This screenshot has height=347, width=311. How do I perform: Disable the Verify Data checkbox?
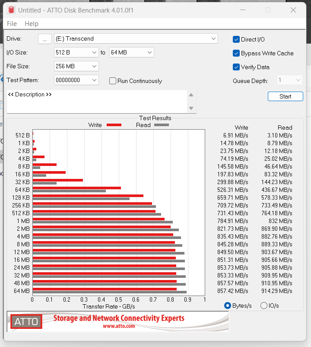[x=236, y=67]
